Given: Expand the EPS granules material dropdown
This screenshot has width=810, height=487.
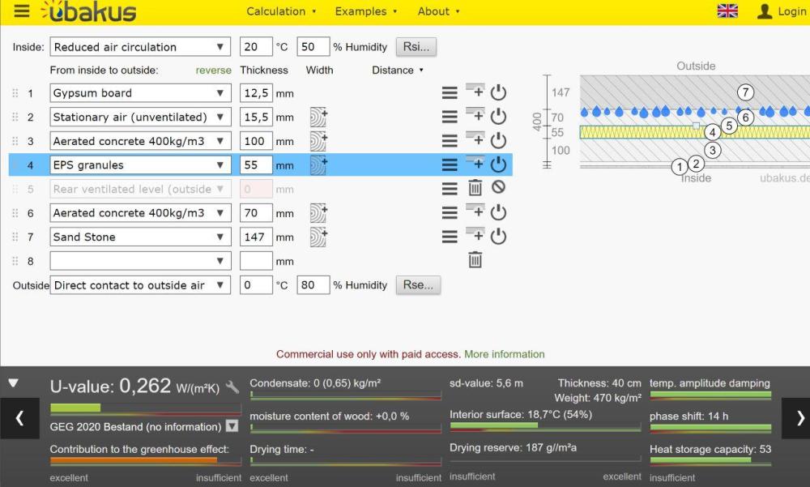Looking at the screenshot, I should [140, 165].
